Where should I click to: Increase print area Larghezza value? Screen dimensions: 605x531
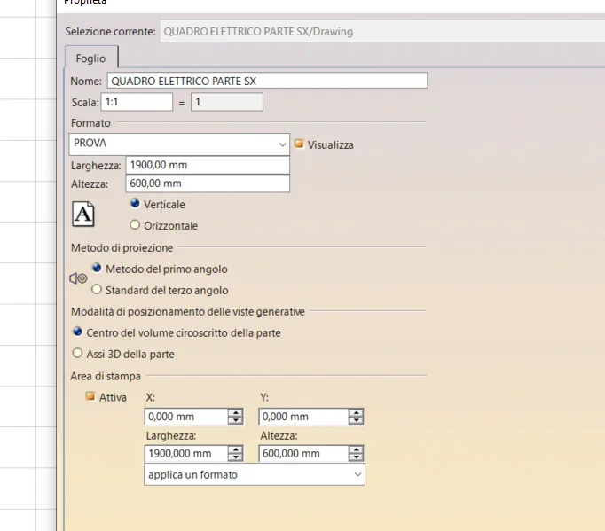tap(235, 449)
